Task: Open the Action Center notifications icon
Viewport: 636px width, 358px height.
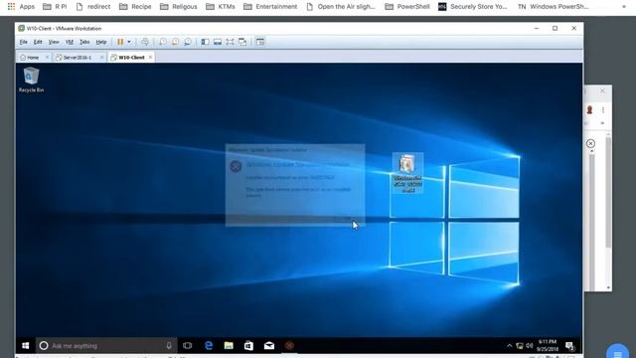Action: pyautogui.click(x=570, y=346)
